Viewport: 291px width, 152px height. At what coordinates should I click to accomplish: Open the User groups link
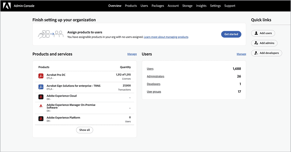click(x=154, y=92)
